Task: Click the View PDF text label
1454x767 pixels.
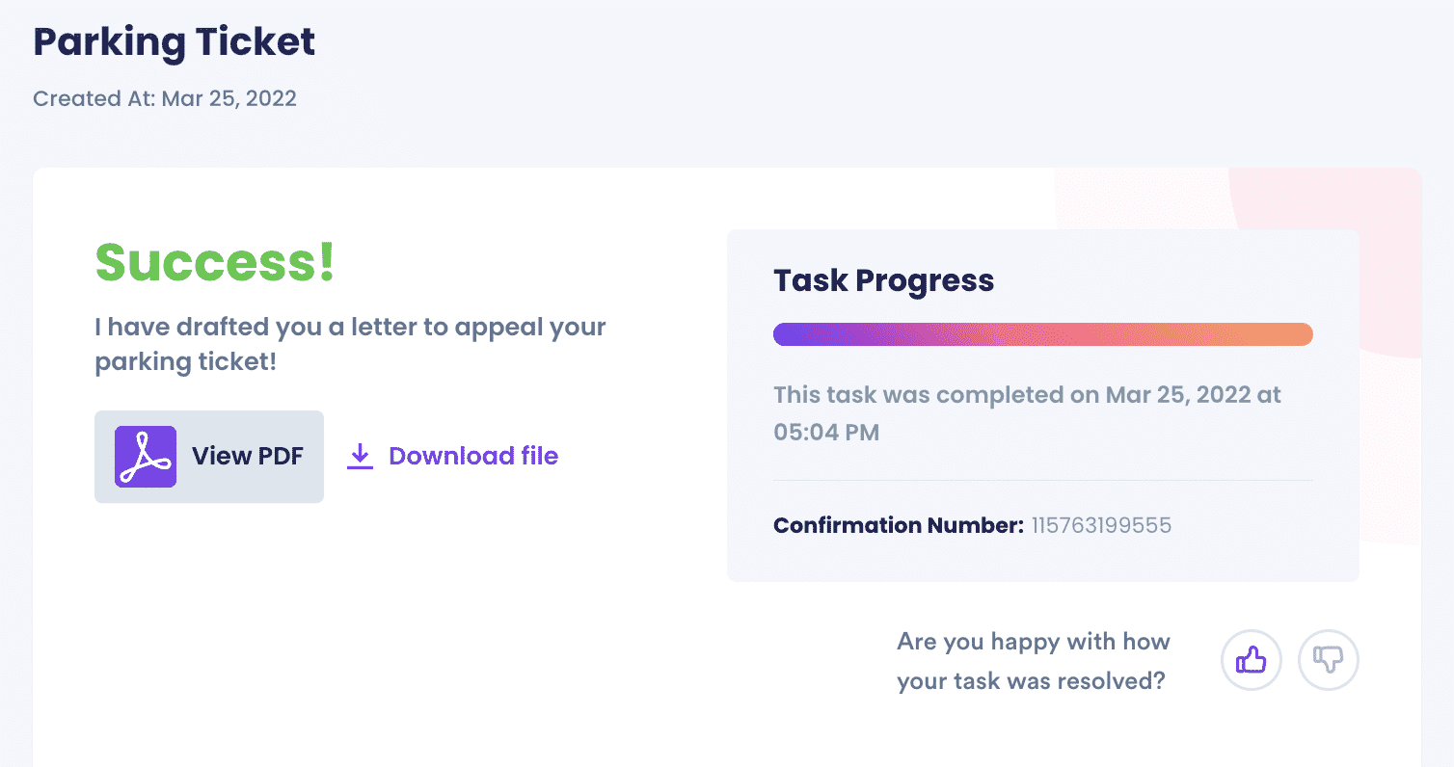Action: [x=248, y=457]
